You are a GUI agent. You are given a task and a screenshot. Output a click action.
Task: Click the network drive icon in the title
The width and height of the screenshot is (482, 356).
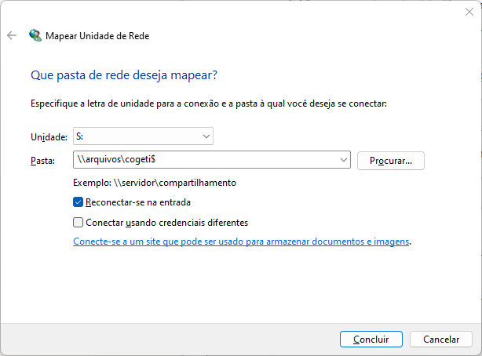pyautogui.click(x=35, y=35)
